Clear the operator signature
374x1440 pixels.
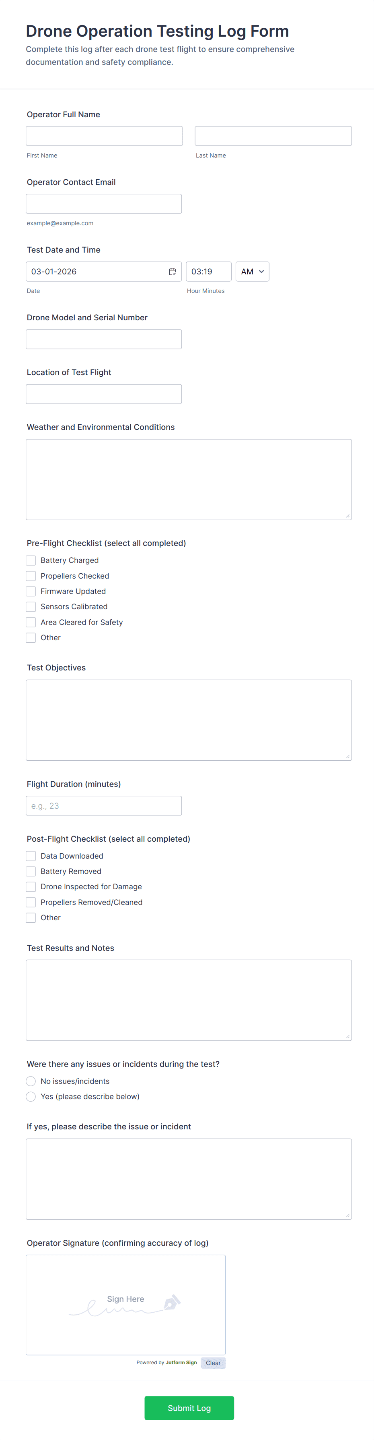coord(213,1363)
